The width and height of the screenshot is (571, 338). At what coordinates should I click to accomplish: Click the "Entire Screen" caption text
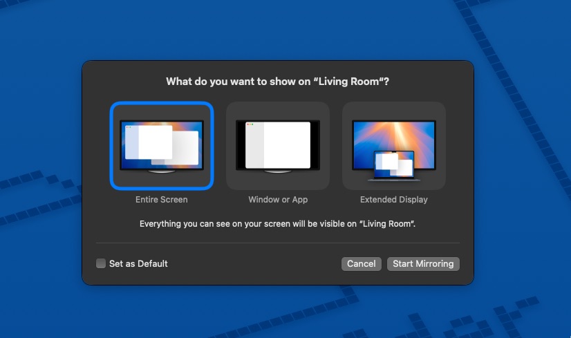point(162,200)
